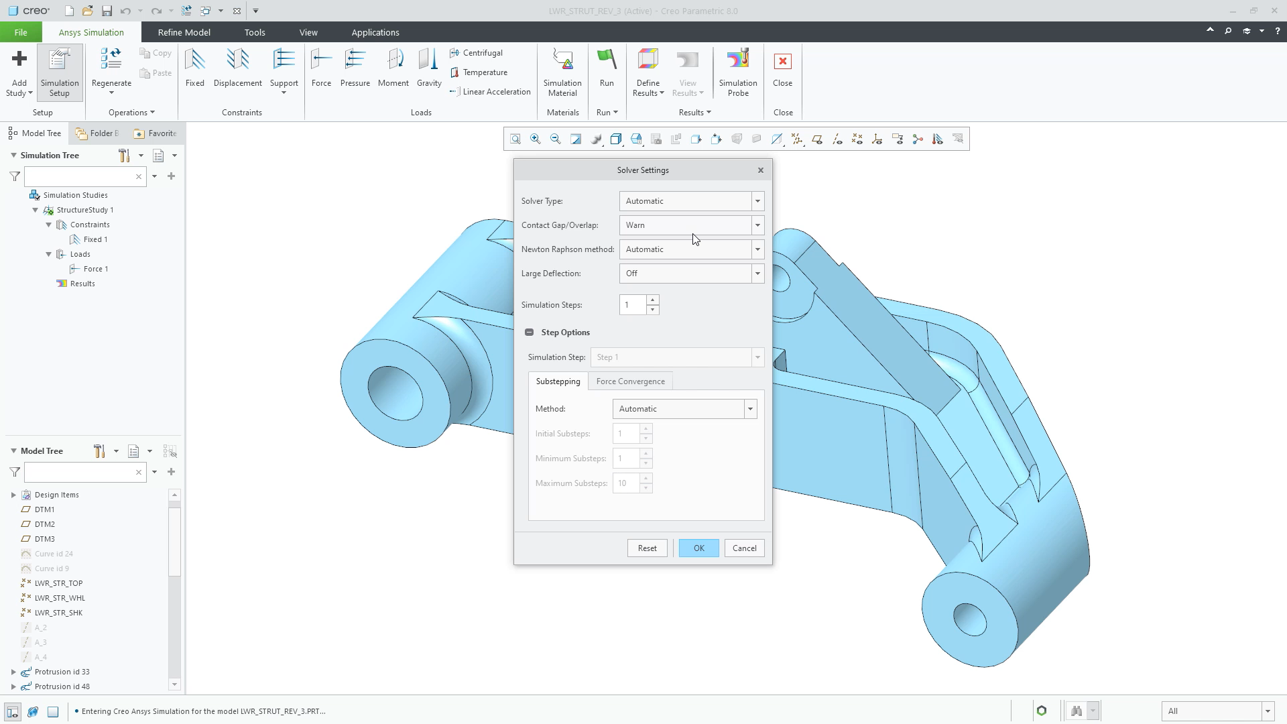Select Force 1 in the Simulation Tree
This screenshot has height=724, width=1287.
(x=95, y=269)
